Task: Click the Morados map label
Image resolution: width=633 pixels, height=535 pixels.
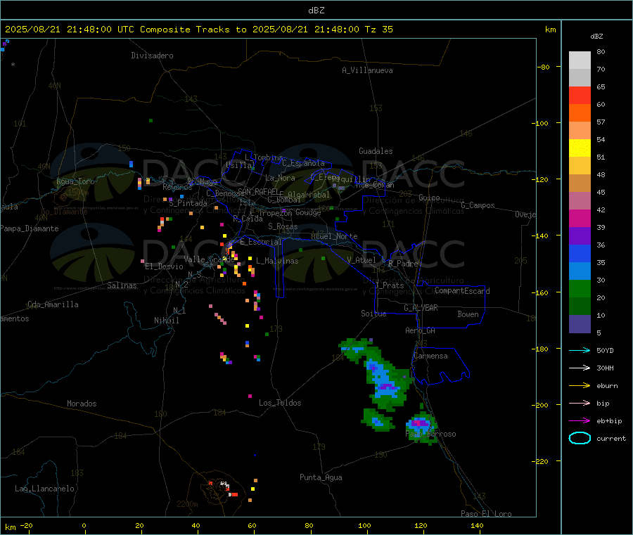Action: [82, 404]
